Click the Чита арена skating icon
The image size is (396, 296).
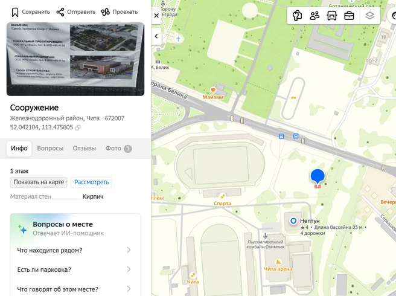tap(278, 262)
